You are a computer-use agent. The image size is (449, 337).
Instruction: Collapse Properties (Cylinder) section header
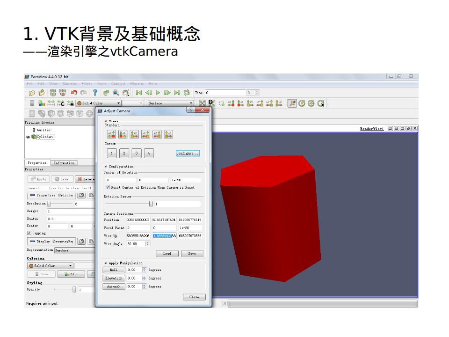point(51,195)
